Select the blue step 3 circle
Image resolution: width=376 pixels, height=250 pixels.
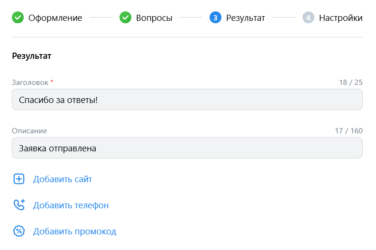tap(215, 18)
